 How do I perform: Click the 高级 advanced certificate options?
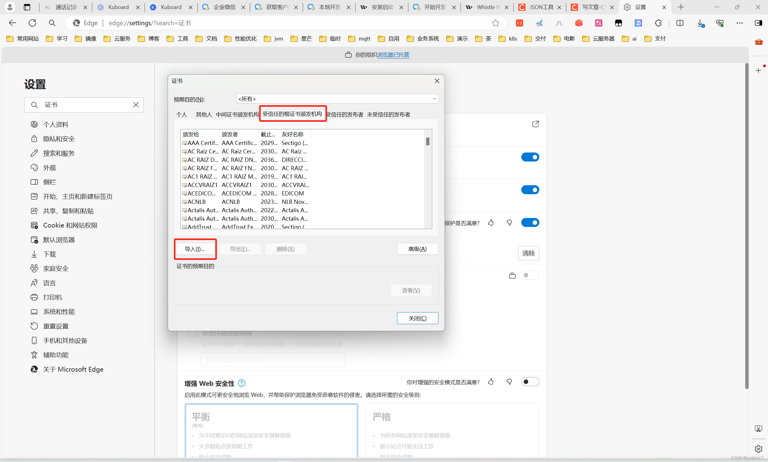pyautogui.click(x=417, y=249)
